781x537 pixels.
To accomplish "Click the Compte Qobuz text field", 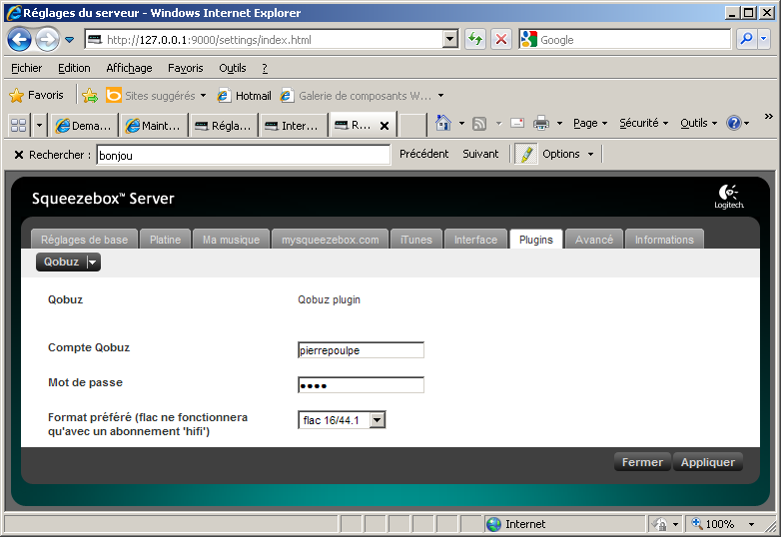I will click(362, 350).
